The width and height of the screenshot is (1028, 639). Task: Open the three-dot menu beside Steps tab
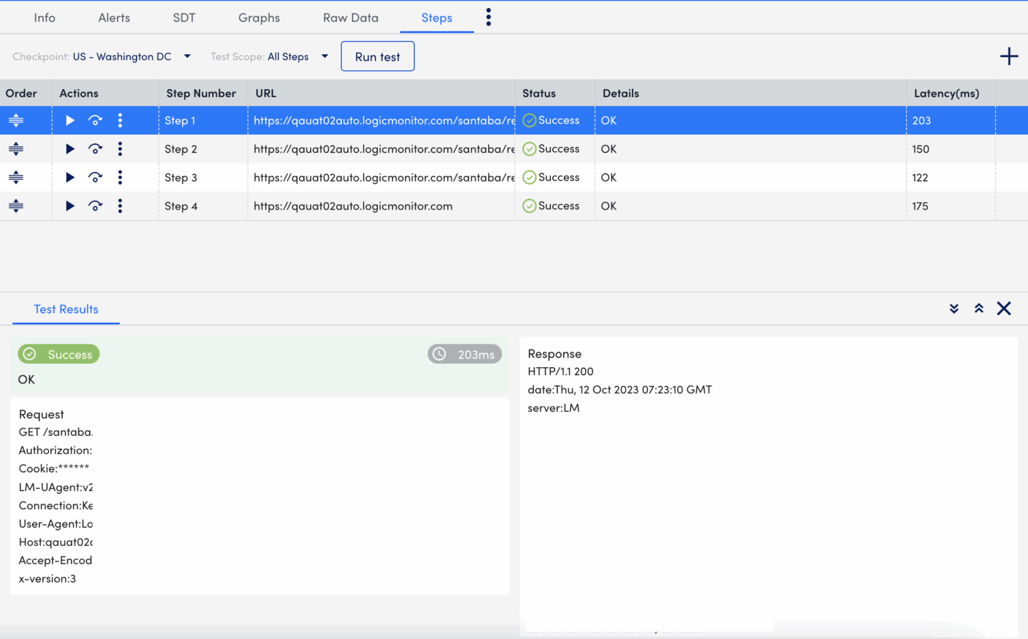point(489,17)
